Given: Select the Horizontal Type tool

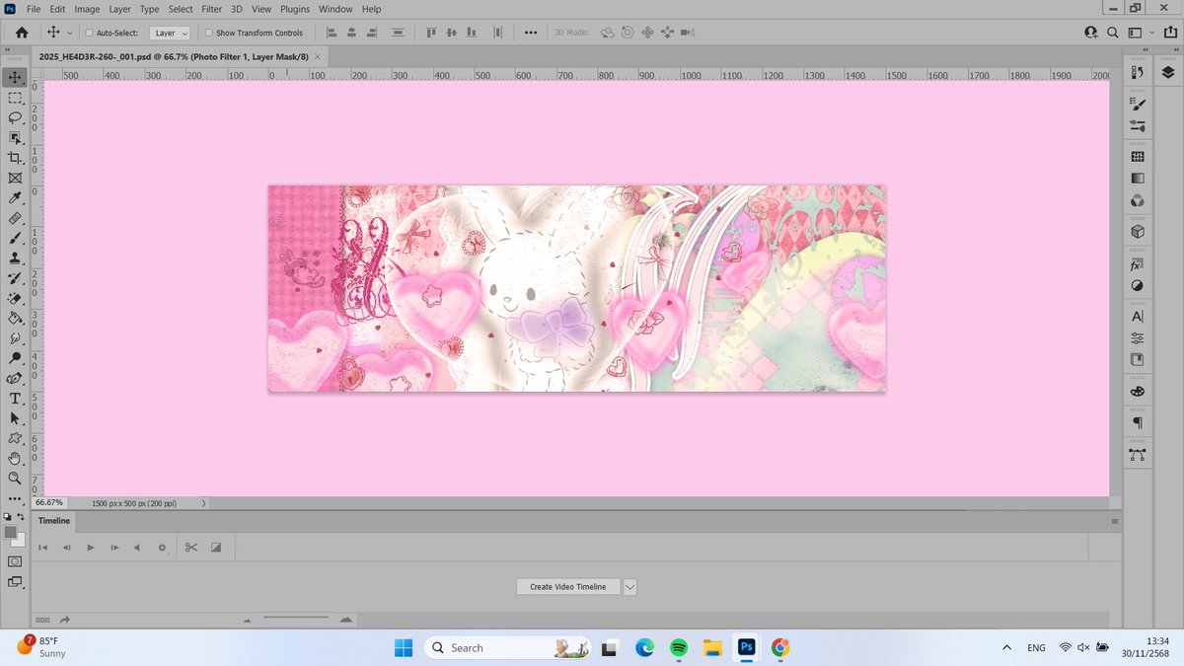Looking at the screenshot, I should tap(15, 399).
